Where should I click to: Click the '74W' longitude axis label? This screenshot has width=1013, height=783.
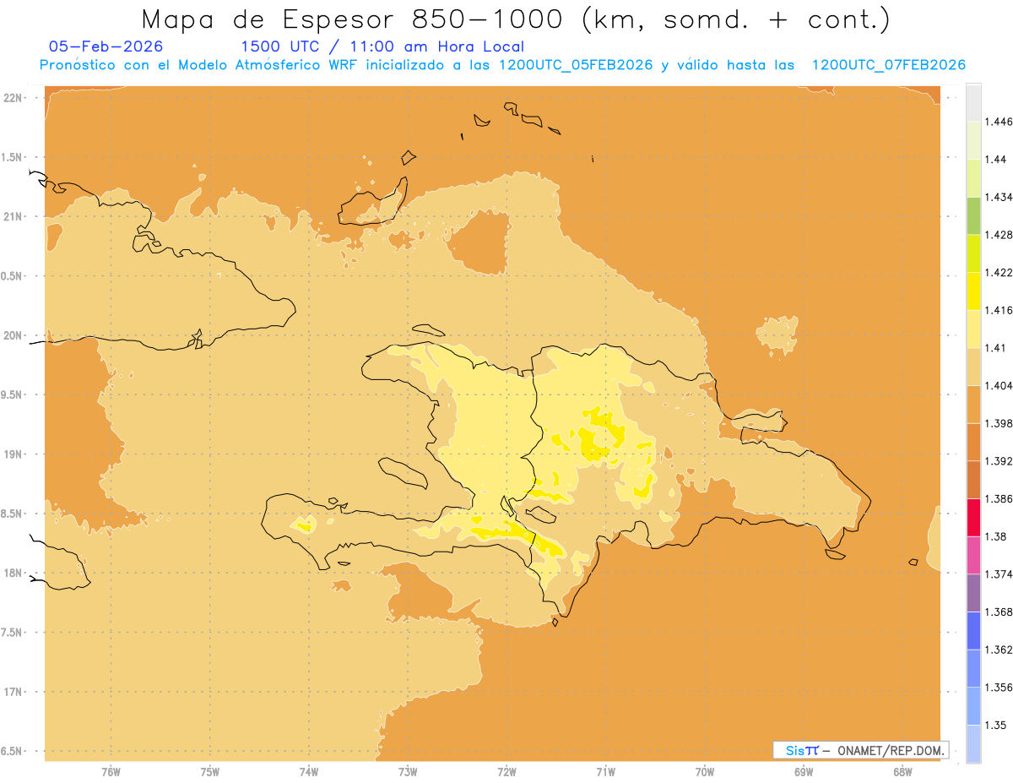pyautogui.click(x=309, y=772)
